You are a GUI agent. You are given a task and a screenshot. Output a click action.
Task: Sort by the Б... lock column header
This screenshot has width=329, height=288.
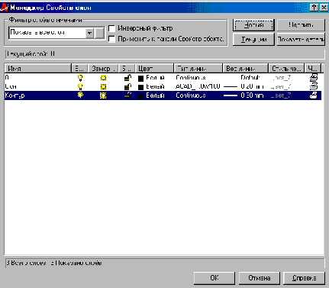(x=127, y=69)
